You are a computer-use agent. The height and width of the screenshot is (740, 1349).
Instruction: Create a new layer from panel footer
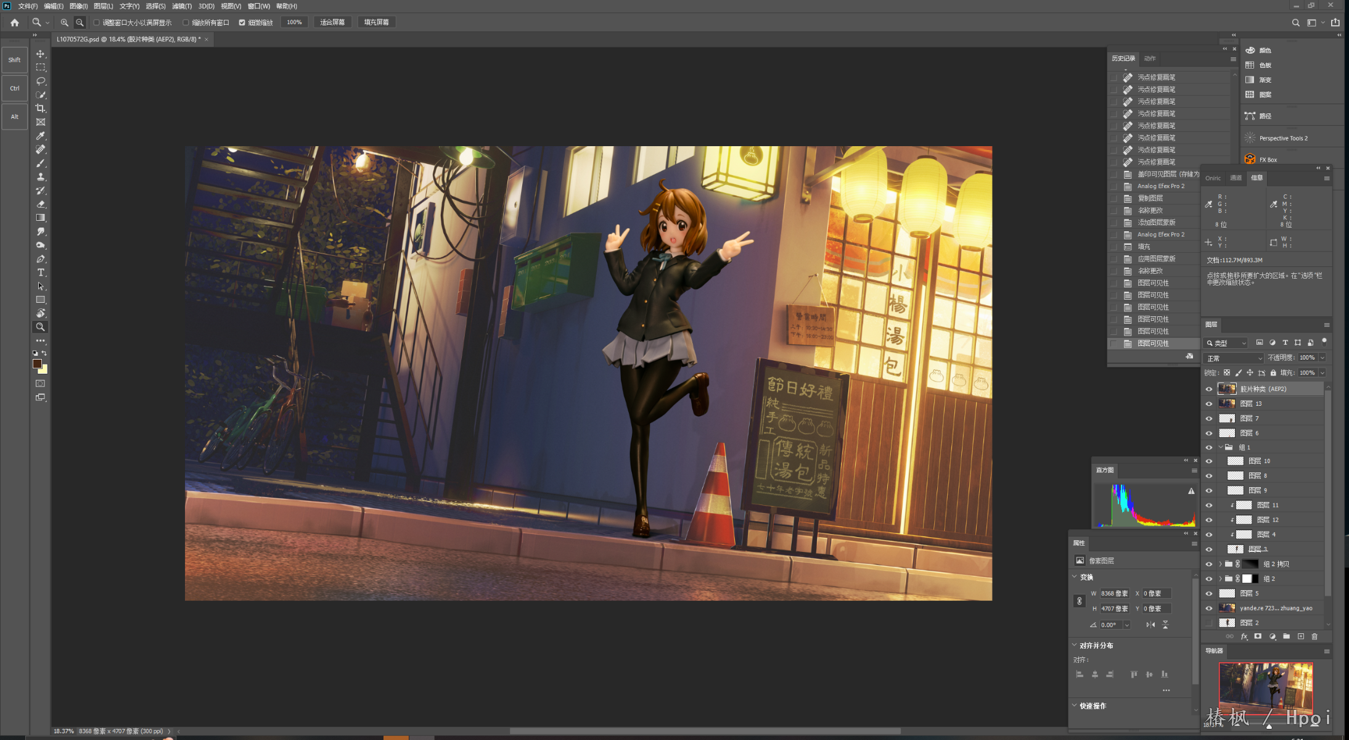(1301, 636)
